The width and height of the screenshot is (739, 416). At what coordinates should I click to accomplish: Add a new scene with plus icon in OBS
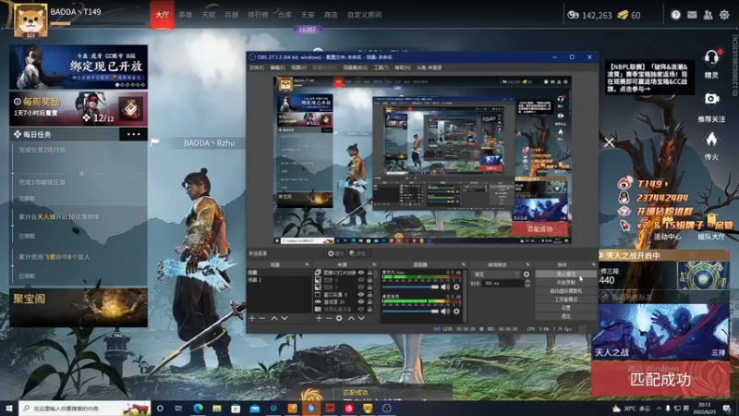pyautogui.click(x=252, y=318)
